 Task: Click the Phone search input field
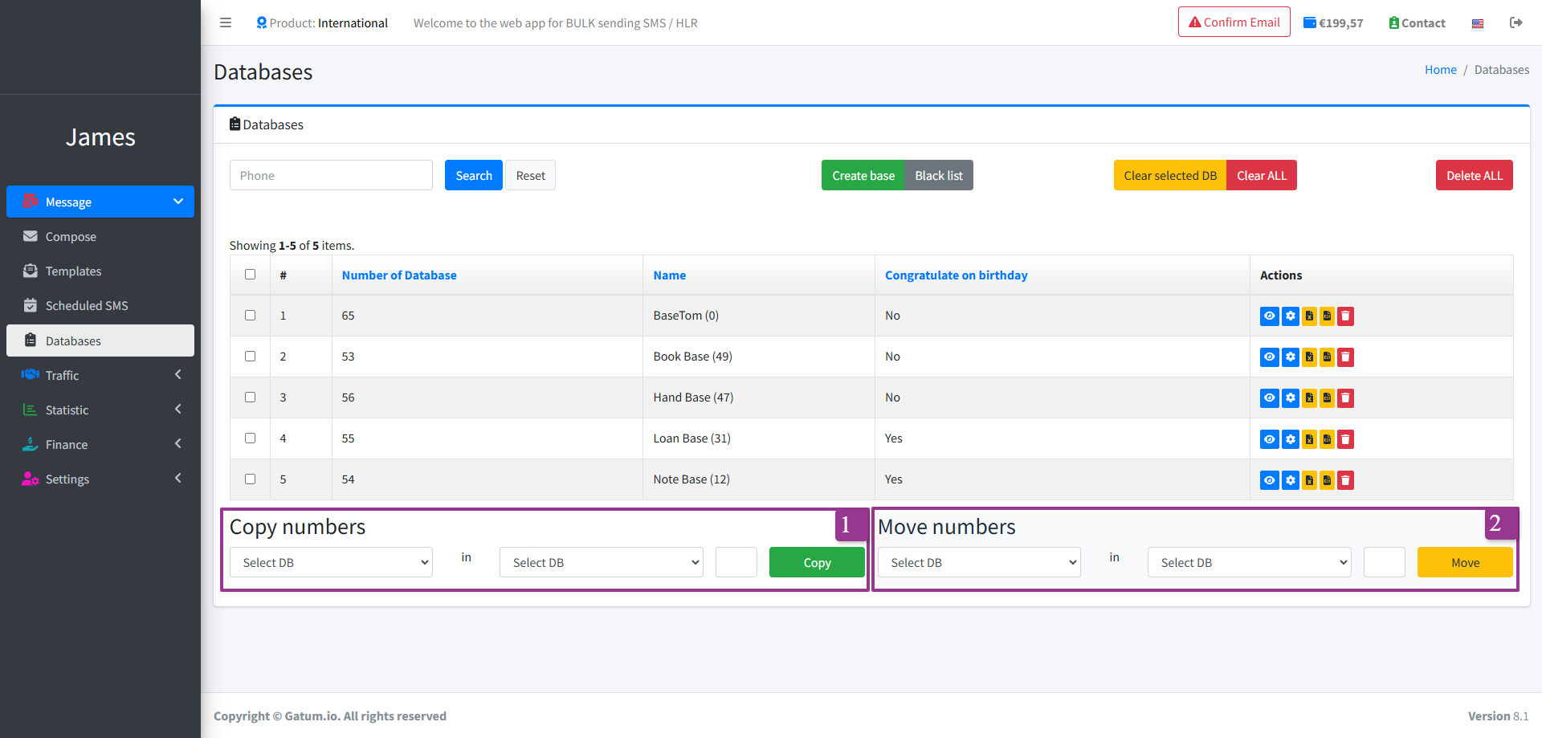point(331,175)
